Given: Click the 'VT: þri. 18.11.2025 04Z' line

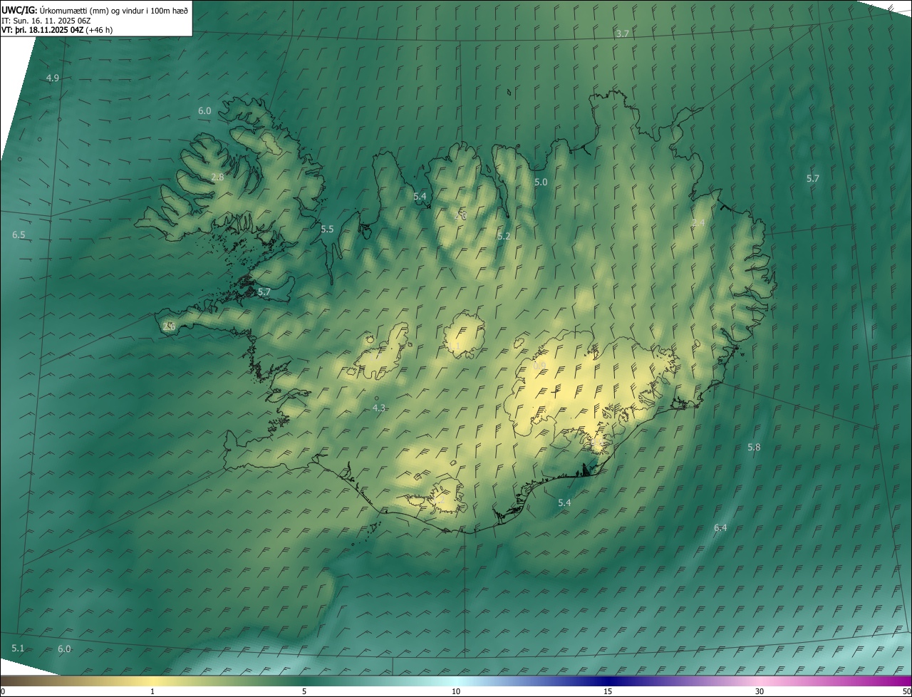Looking at the screenshot, I should click(42, 30).
